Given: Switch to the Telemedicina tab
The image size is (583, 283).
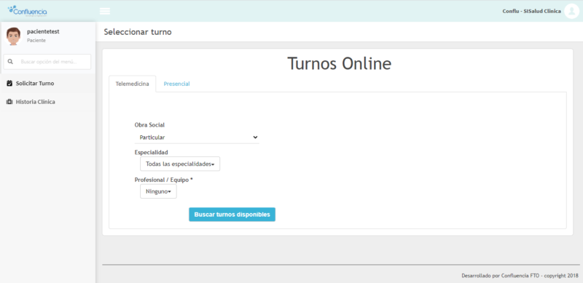Looking at the screenshot, I should 133,84.
